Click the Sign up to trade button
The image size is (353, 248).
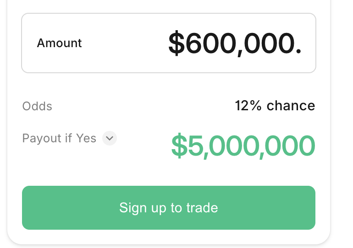pos(169,208)
